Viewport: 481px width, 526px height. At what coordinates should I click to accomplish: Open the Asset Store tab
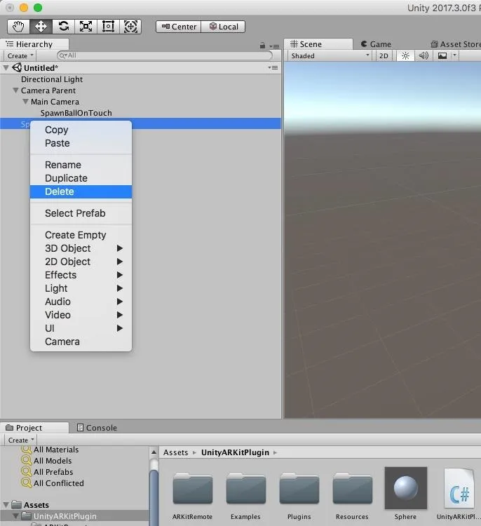pos(456,44)
